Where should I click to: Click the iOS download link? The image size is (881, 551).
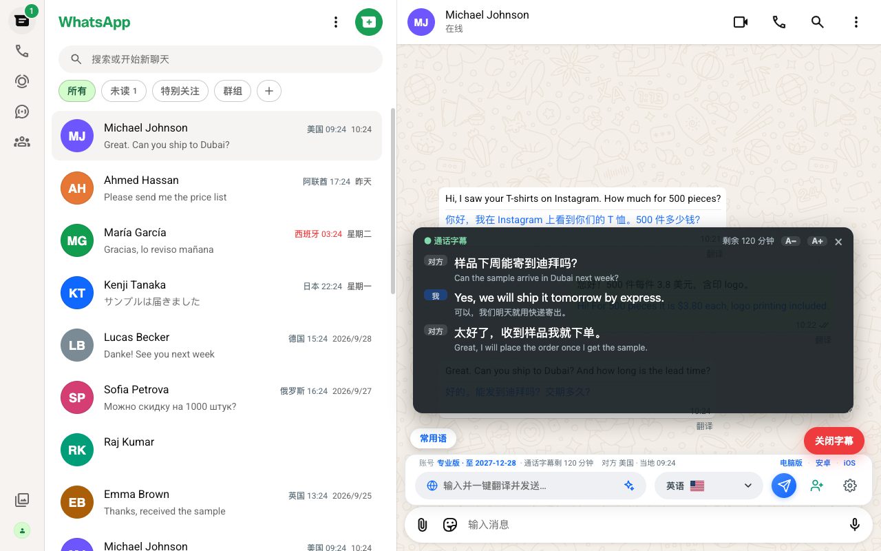click(x=849, y=463)
